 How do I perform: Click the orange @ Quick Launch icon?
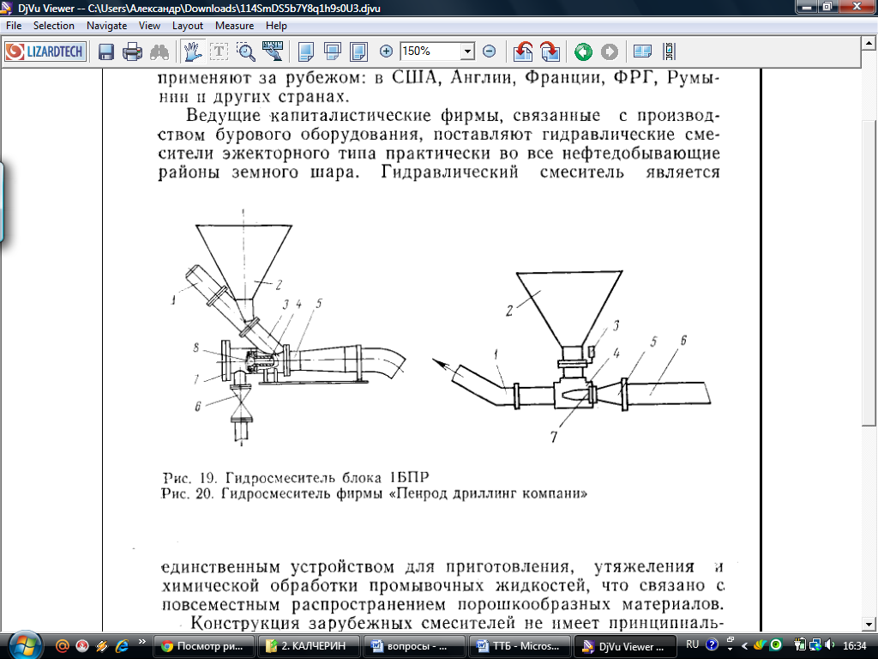point(62,646)
